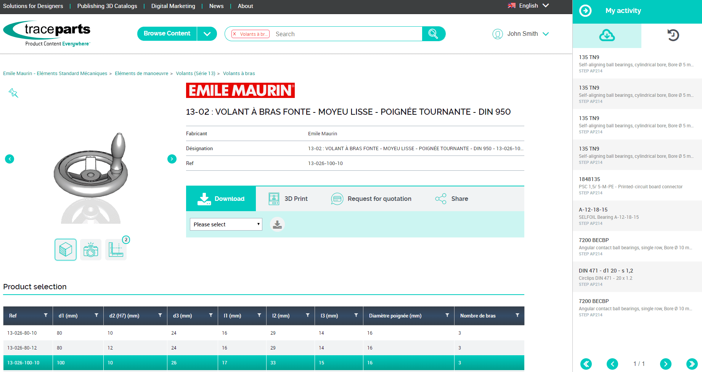Click the magnifier search button
The image size is (702, 372).
click(x=434, y=34)
